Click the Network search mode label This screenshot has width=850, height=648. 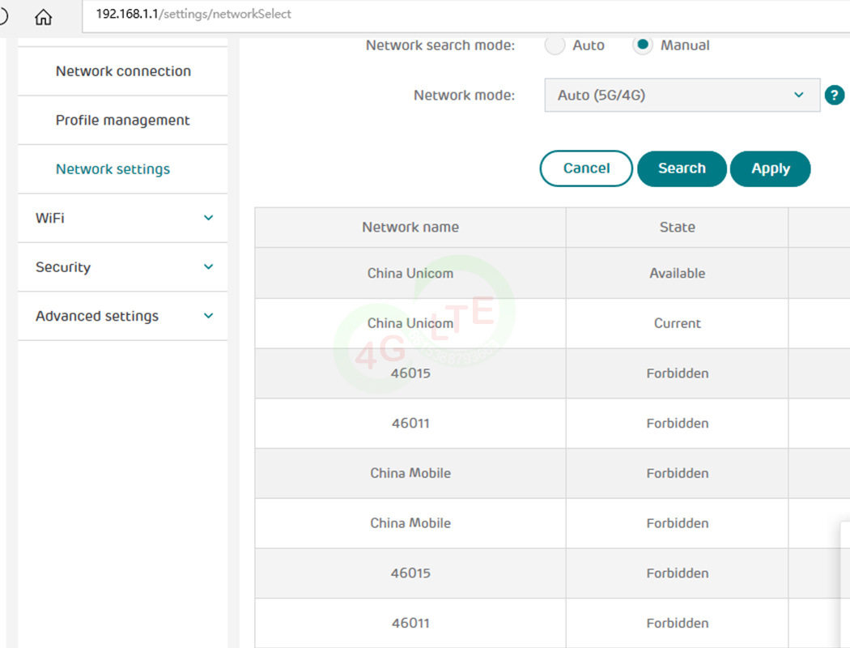click(x=440, y=45)
